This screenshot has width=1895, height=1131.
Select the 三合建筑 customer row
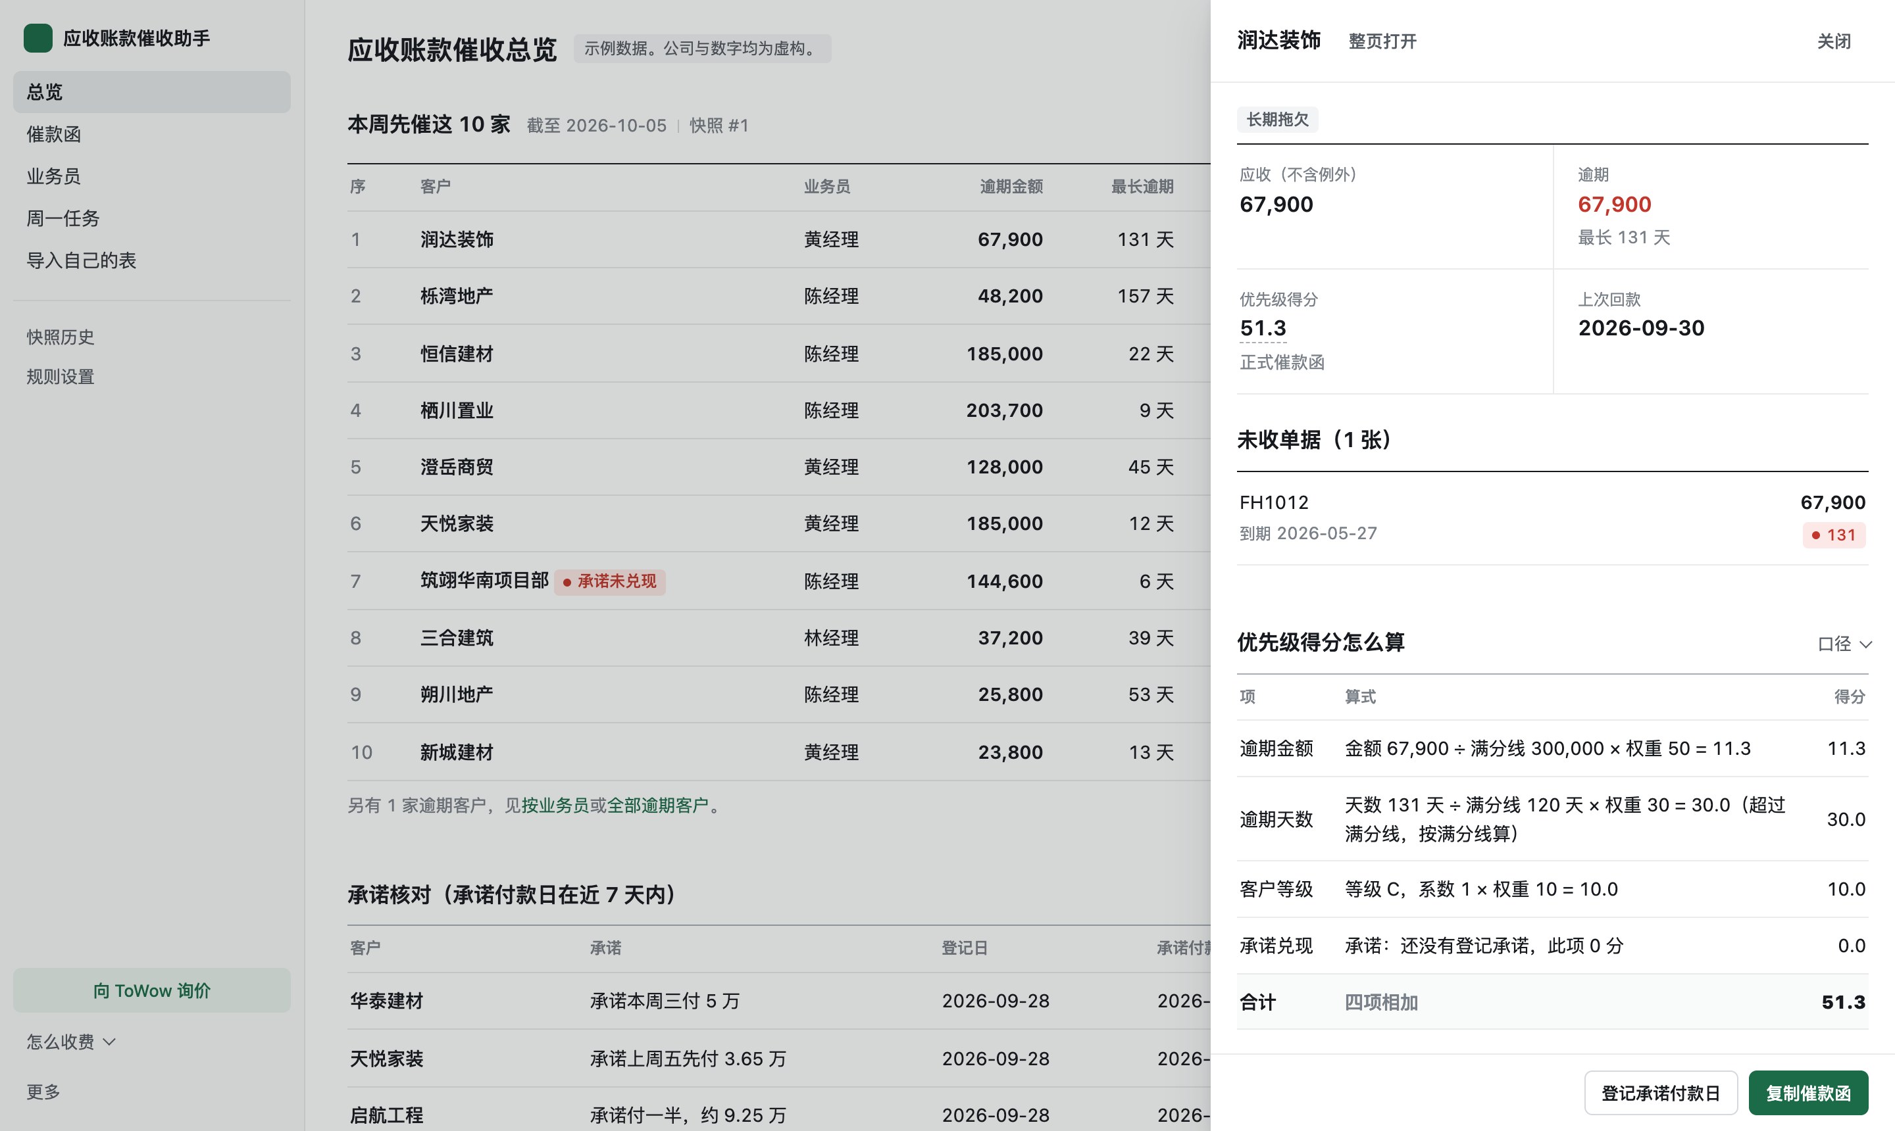coord(778,638)
